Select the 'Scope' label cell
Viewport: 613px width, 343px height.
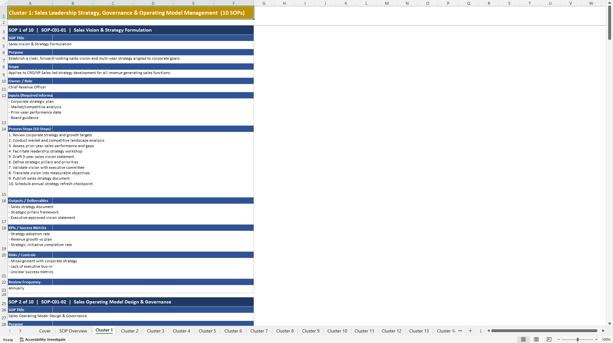point(30,67)
